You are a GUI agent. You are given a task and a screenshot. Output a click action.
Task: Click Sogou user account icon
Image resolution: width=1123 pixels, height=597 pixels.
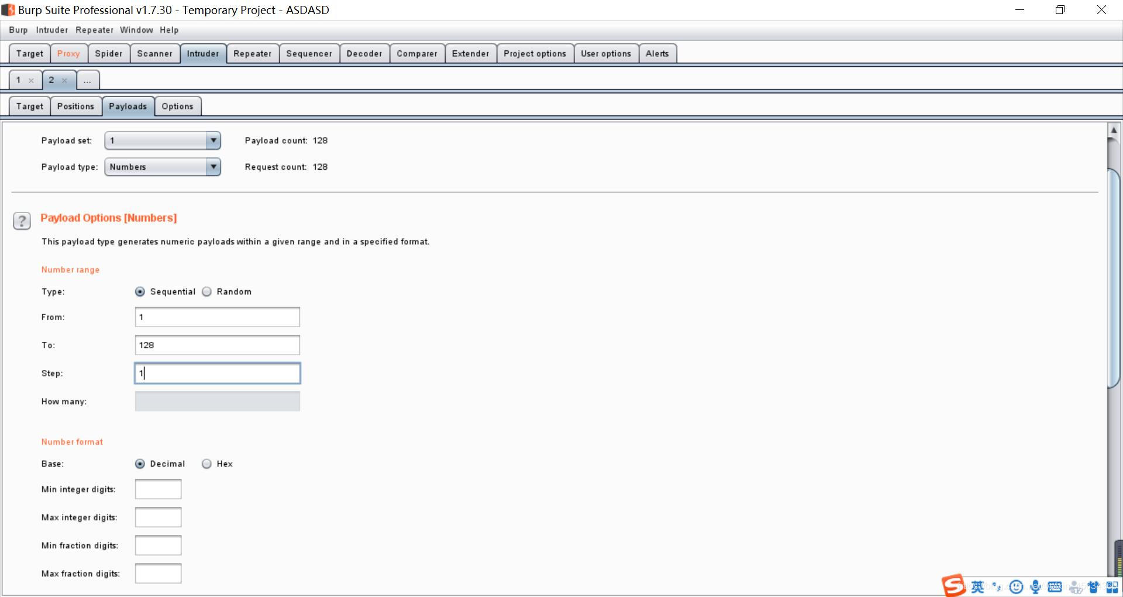click(1074, 586)
